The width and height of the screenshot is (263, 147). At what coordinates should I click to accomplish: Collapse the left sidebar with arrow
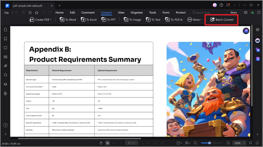[x=5, y=134]
